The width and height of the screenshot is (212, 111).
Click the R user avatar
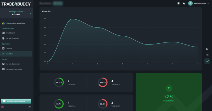(x=191, y=4)
